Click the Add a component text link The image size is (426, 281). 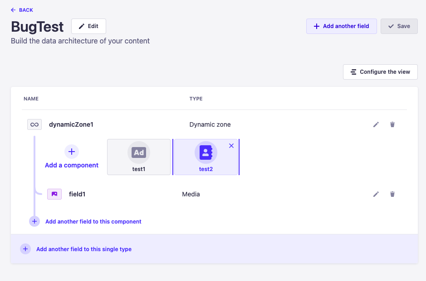[x=72, y=165]
